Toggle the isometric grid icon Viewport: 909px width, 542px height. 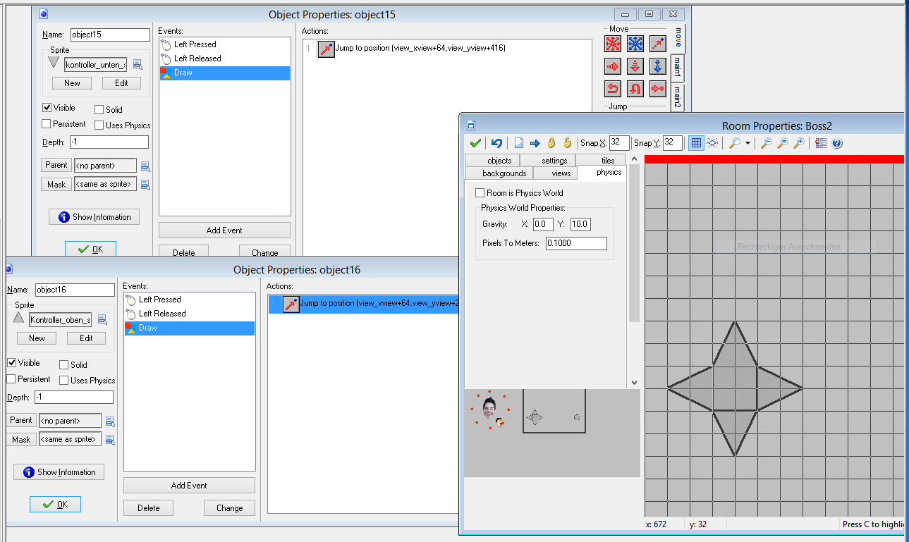pyautogui.click(x=712, y=143)
